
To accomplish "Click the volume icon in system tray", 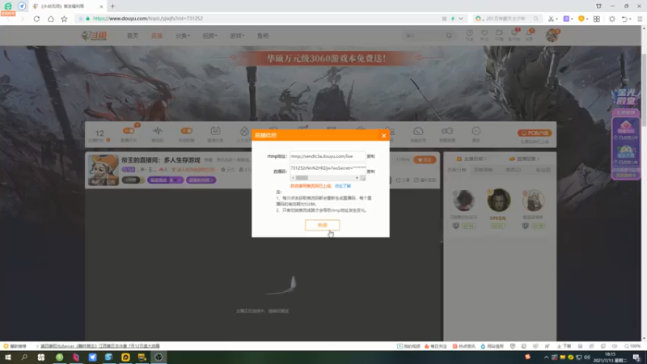I will coord(587,358).
